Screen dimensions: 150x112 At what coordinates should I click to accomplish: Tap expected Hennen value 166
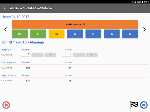tap(28, 68)
